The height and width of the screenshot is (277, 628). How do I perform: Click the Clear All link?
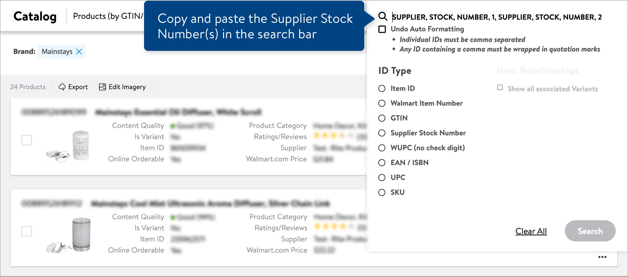coord(531,231)
